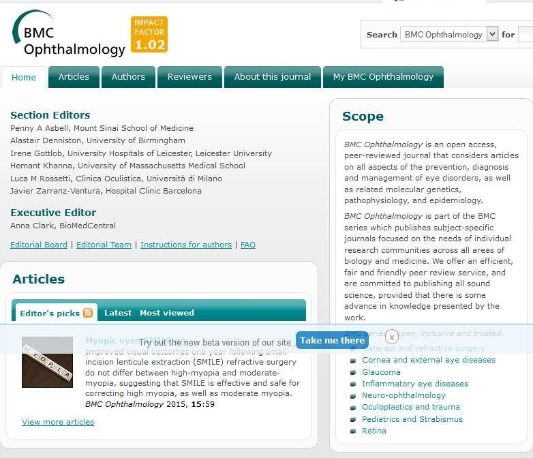Click bullet icon beside Inflammatory eye diseases
The width and height of the screenshot is (533, 458).
click(353, 384)
